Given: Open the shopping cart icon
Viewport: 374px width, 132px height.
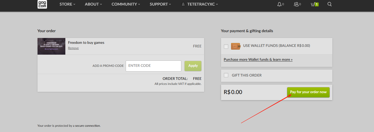Looking at the screenshot, I should tap(313, 4).
